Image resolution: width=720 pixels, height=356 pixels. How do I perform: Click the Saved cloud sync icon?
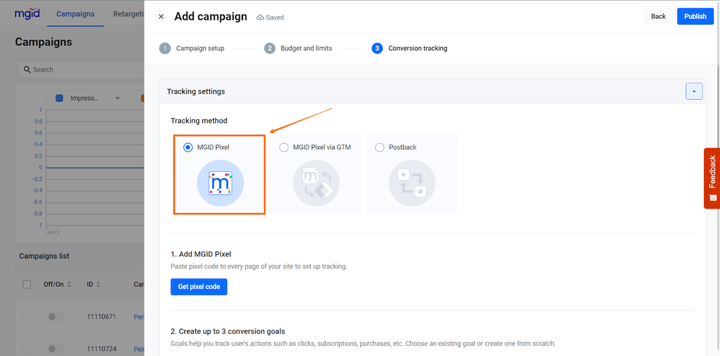tap(260, 17)
